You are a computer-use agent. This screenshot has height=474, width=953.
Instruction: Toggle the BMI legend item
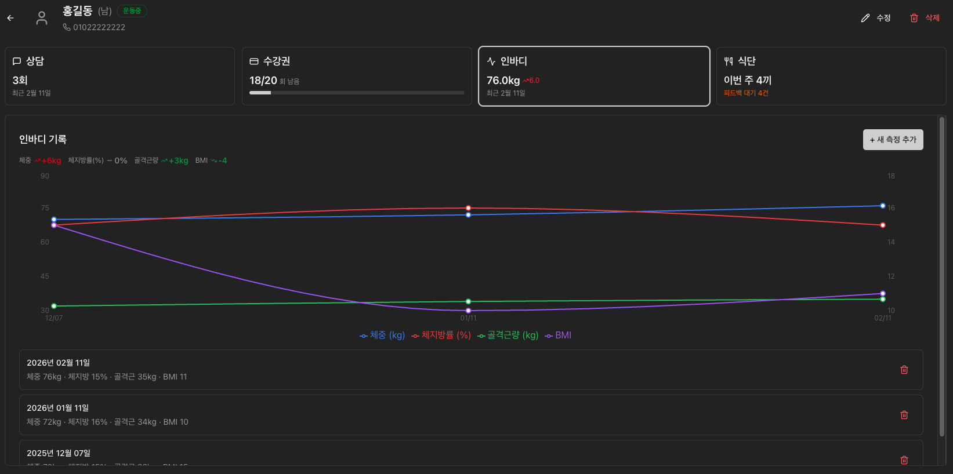(x=558, y=336)
